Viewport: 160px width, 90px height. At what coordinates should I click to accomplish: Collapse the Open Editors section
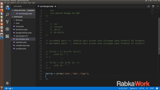coord(12,10)
